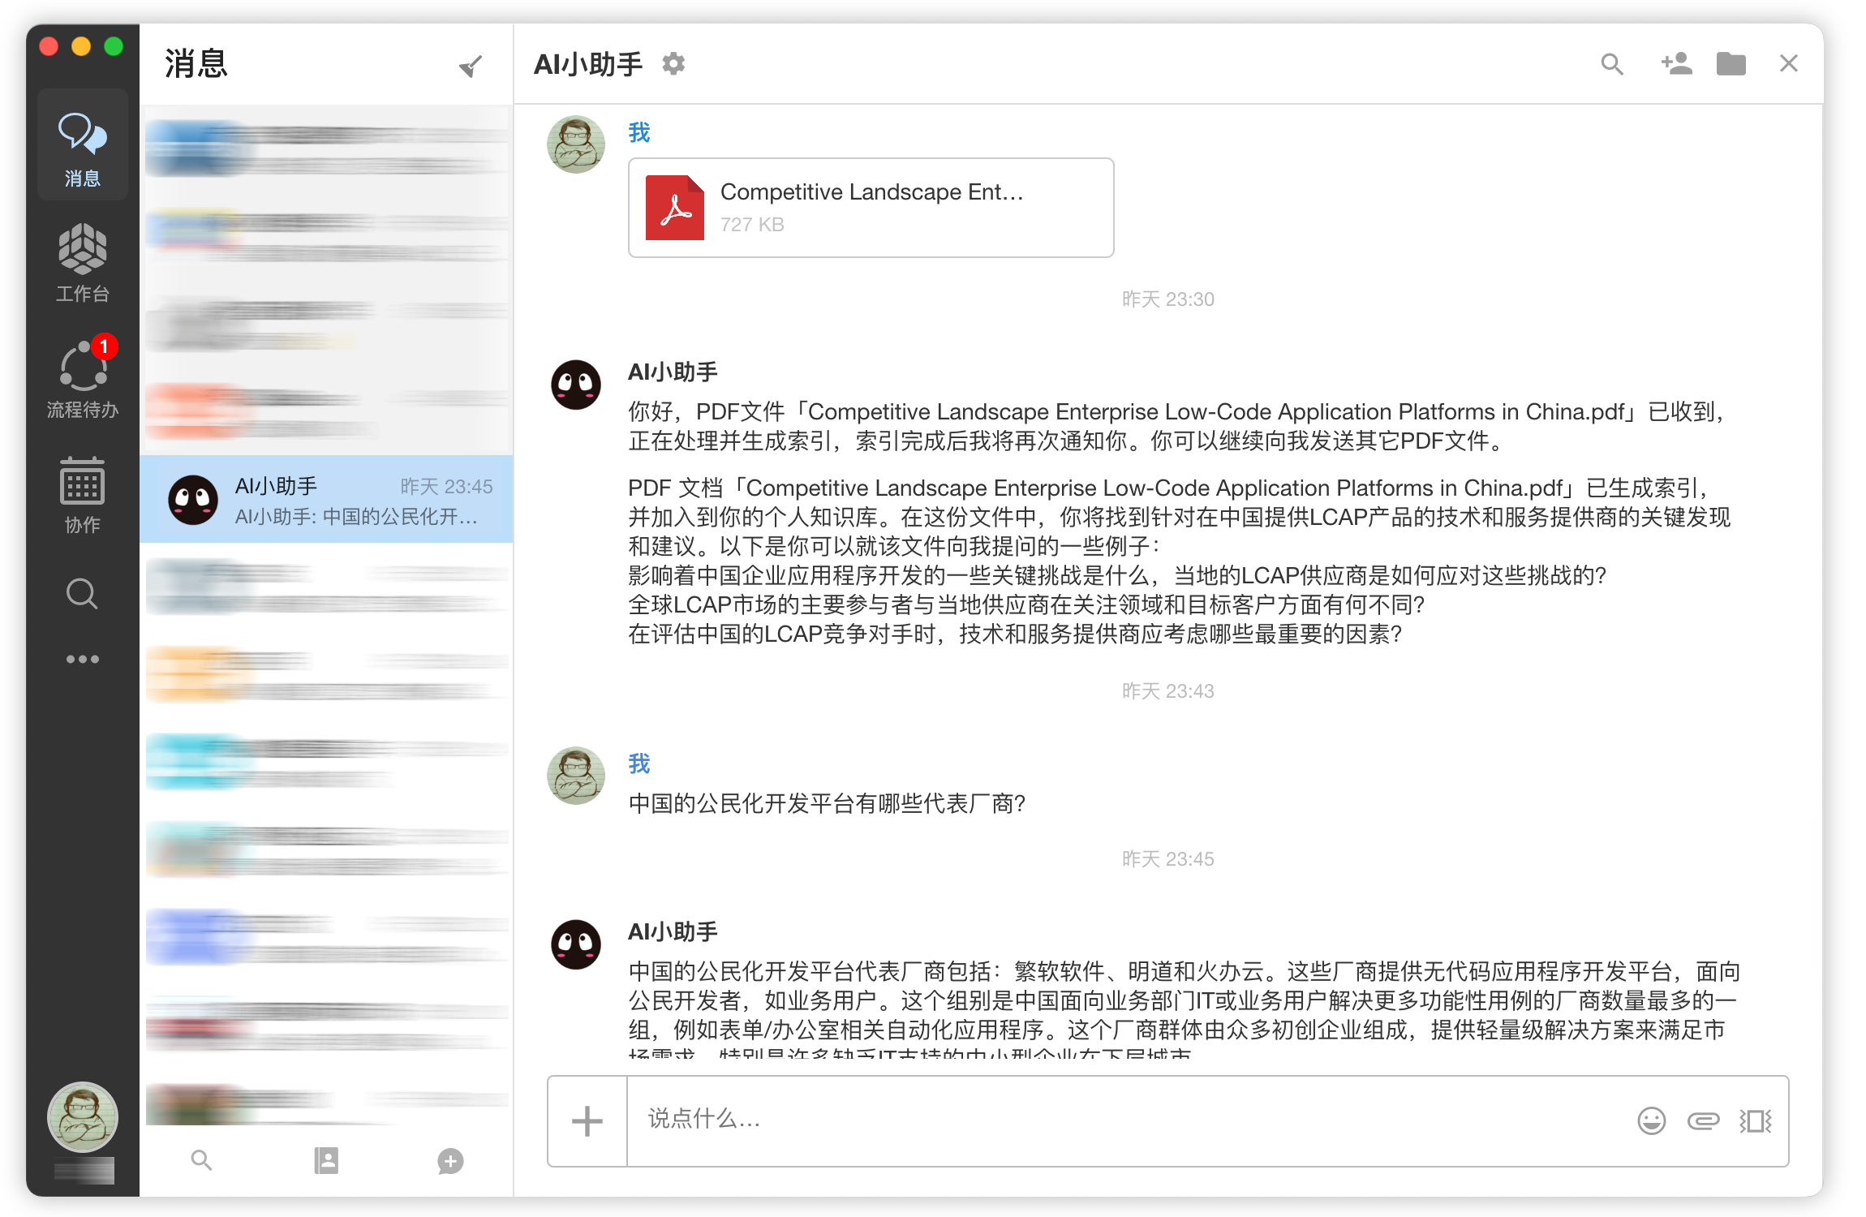Viewport: 1866px width, 1217px height.
Task: Click the sidebar search magnifier icon
Action: point(82,594)
